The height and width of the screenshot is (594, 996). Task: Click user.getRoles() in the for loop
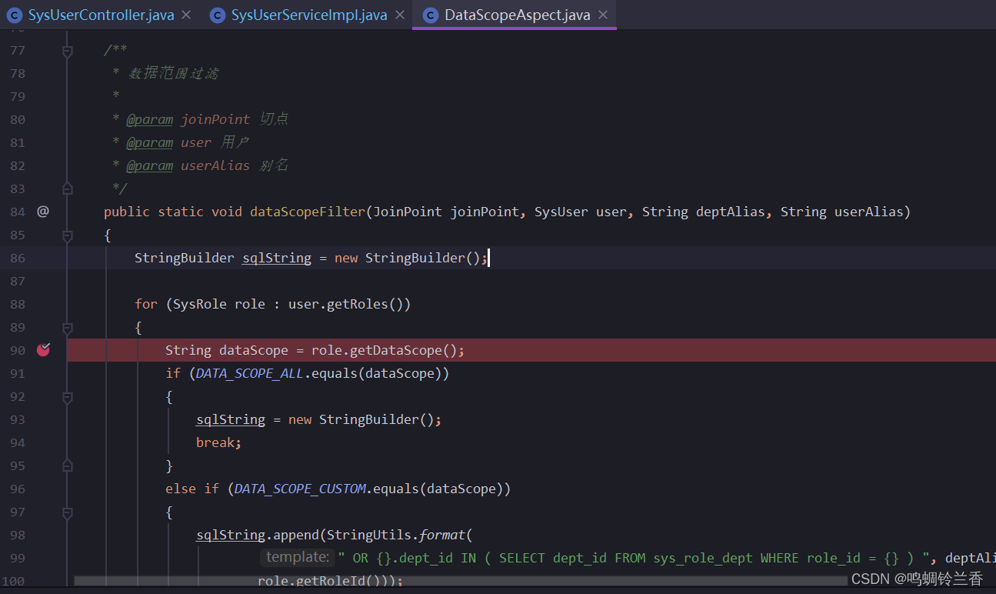(x=346, y=304)
